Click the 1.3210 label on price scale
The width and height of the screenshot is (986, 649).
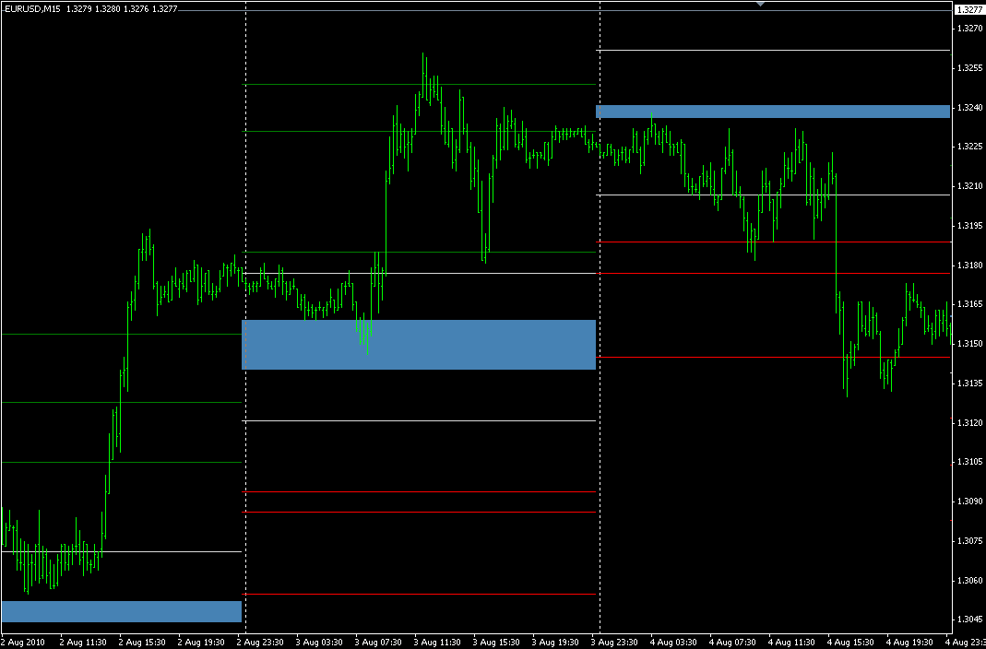click(x=968, y=186)
